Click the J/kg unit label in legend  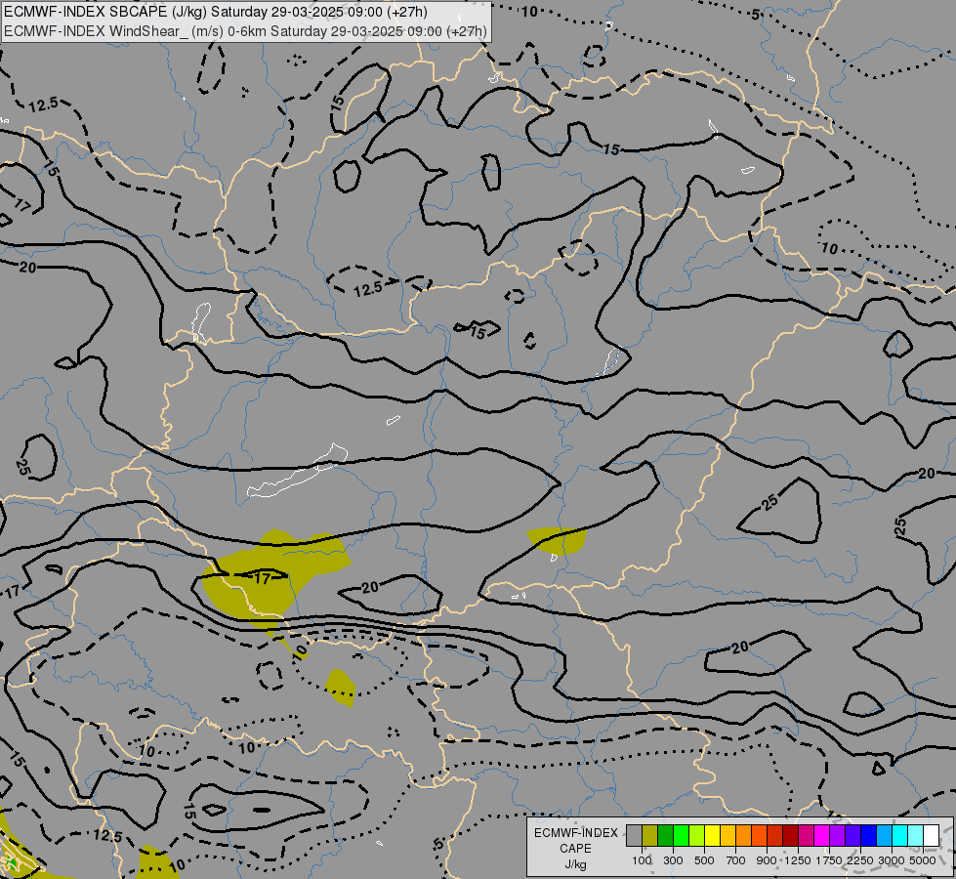click(x=575, y=865)
